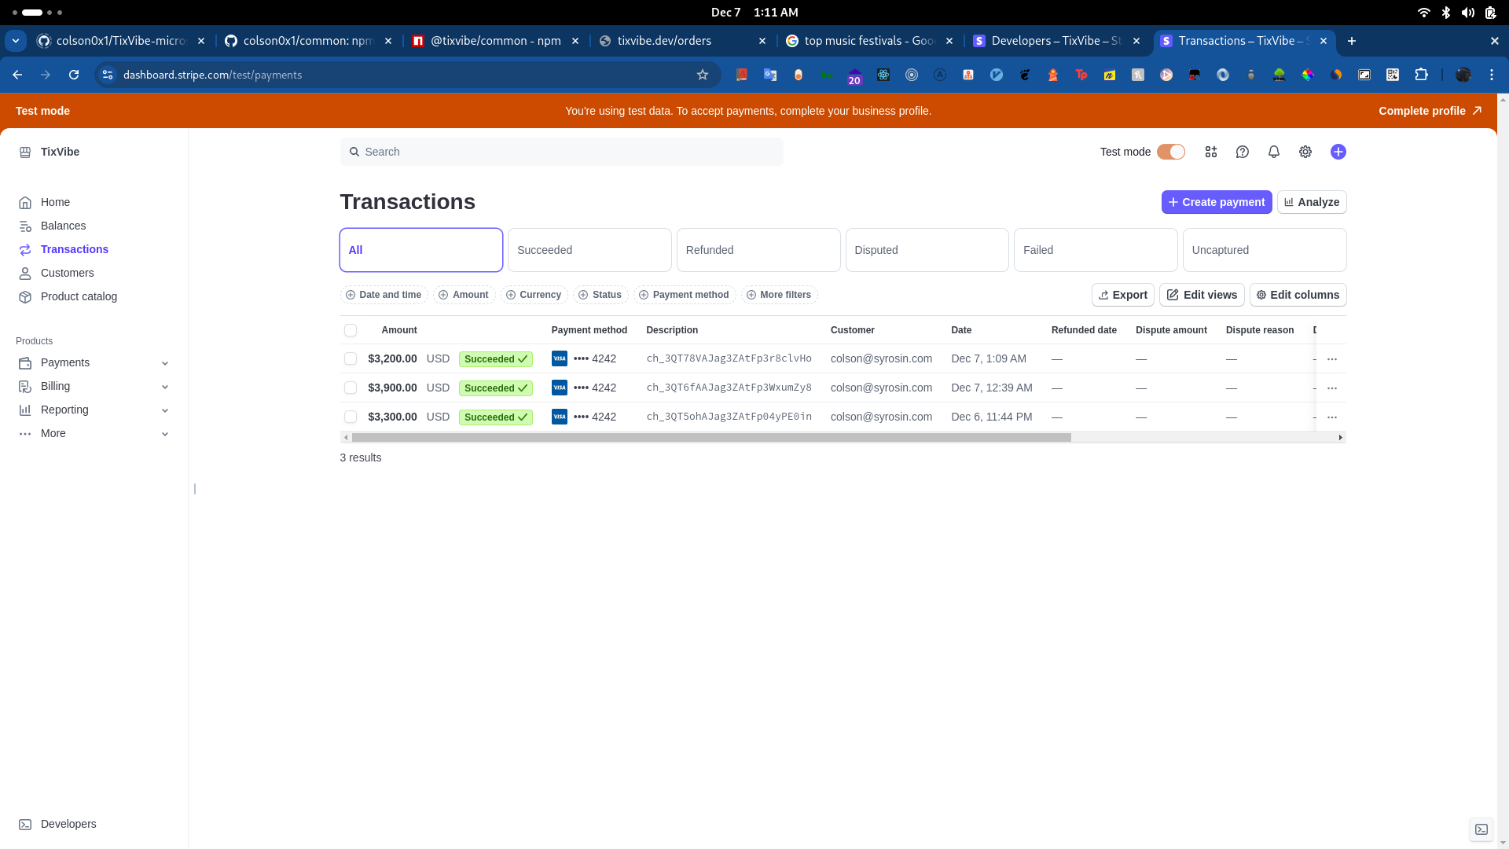Switch to the tixvibe.dev/orders browser tab
1509x849 pixels.
coord(681,41)
